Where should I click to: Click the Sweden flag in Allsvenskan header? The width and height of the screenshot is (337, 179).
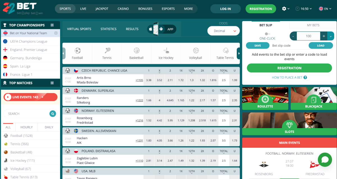click(x=76, y=131)
